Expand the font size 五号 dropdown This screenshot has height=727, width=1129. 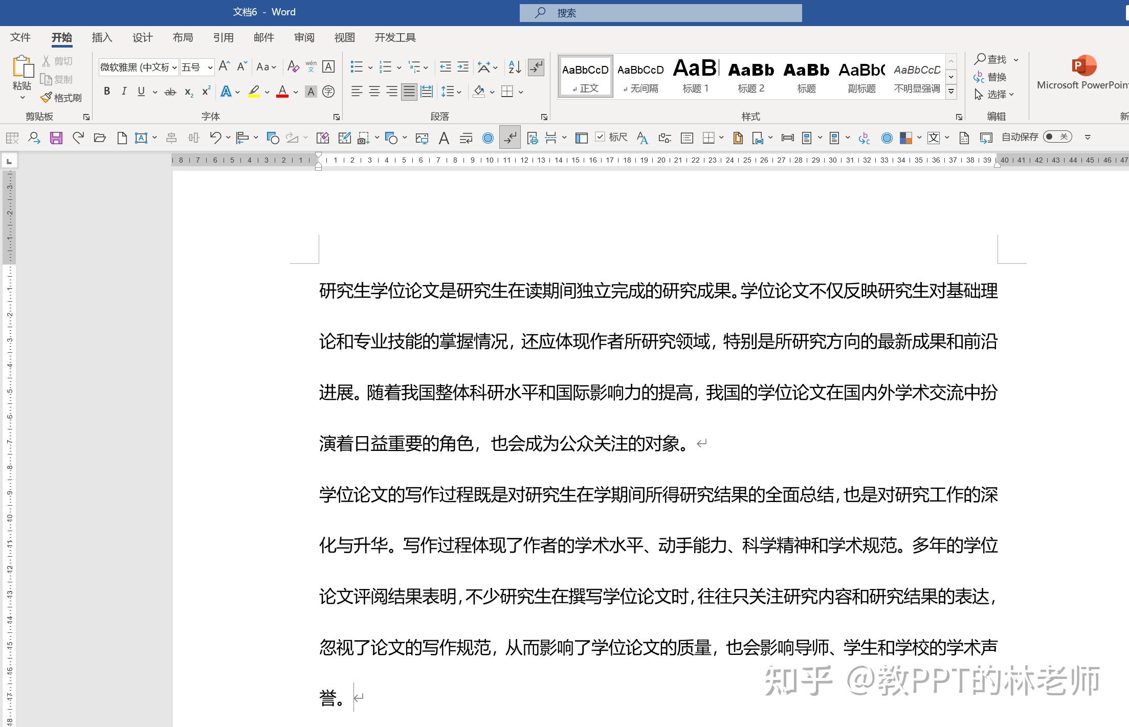[210, 67]
